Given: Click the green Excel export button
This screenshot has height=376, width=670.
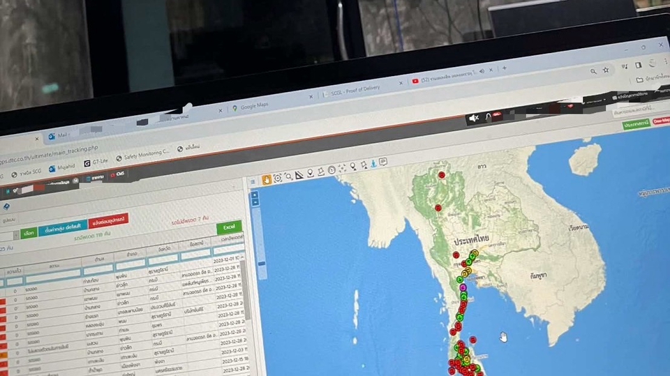Looking at the screenshot, I should [228, 227].
